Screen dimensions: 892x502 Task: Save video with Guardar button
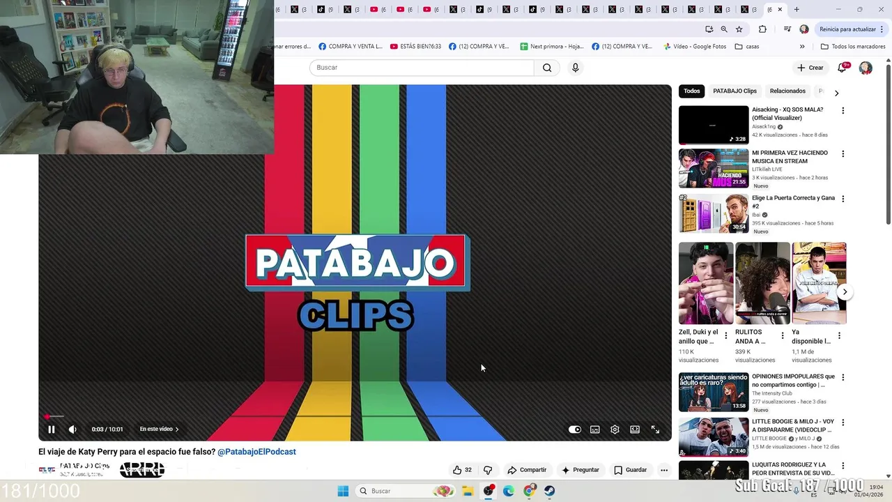630,470
